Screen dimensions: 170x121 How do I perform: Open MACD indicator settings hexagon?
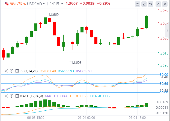click(x=12, y=96)
